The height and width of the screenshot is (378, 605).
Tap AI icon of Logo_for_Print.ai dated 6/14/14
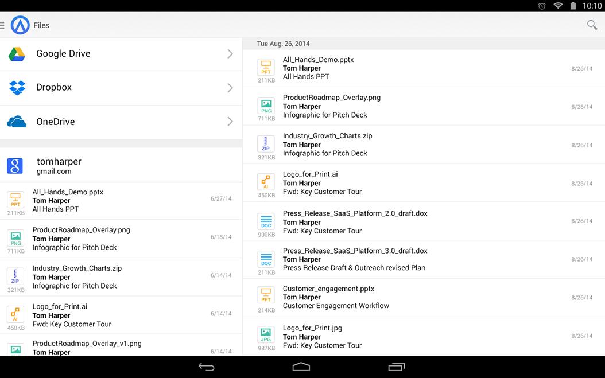tap(15, 314)
